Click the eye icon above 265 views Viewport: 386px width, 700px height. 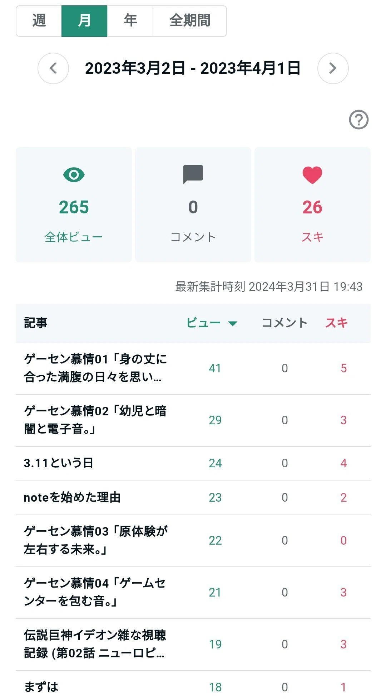[74, 175]
